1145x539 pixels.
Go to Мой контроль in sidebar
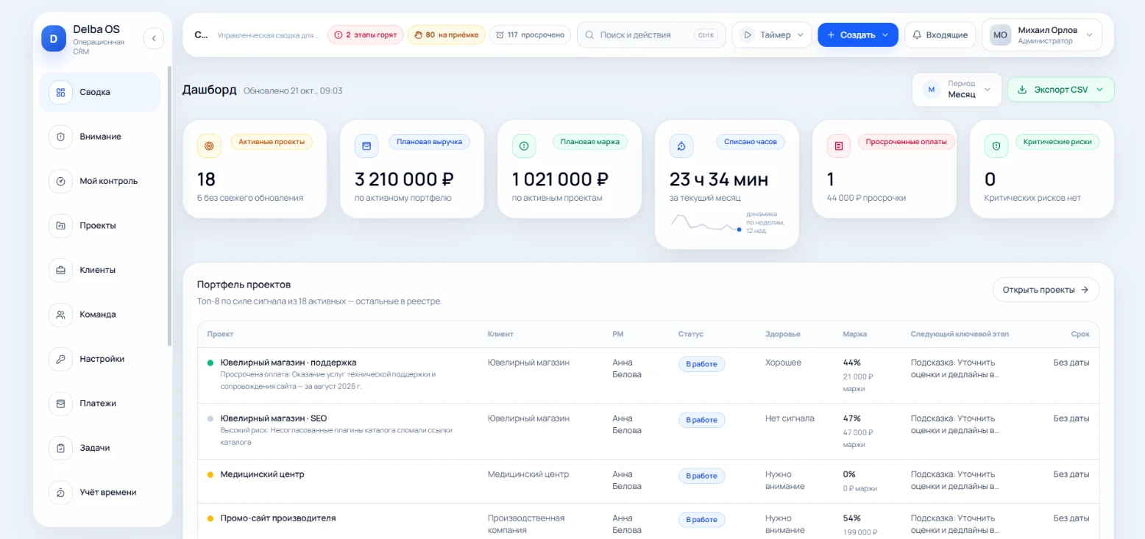99,181
